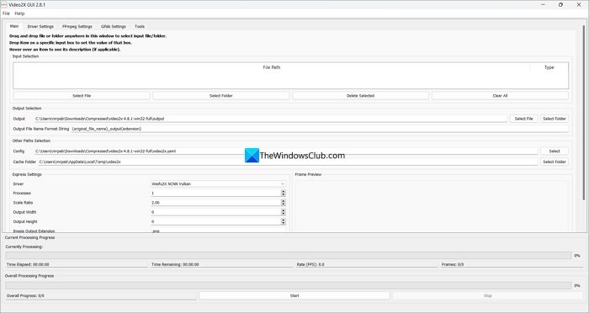Click the Image Output Extension field
Image resolution: width=589 pixels, height=313 pixels.
tap(218, 231)
